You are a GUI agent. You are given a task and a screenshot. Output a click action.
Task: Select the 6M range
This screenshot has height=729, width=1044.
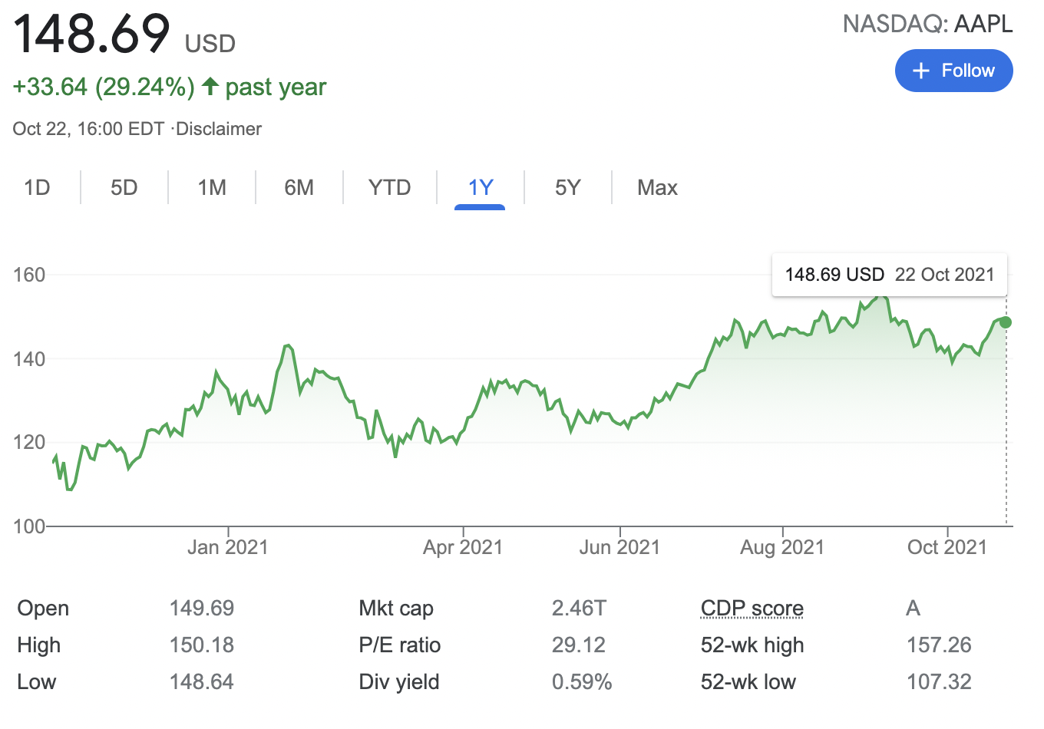(x=299, y=186)
